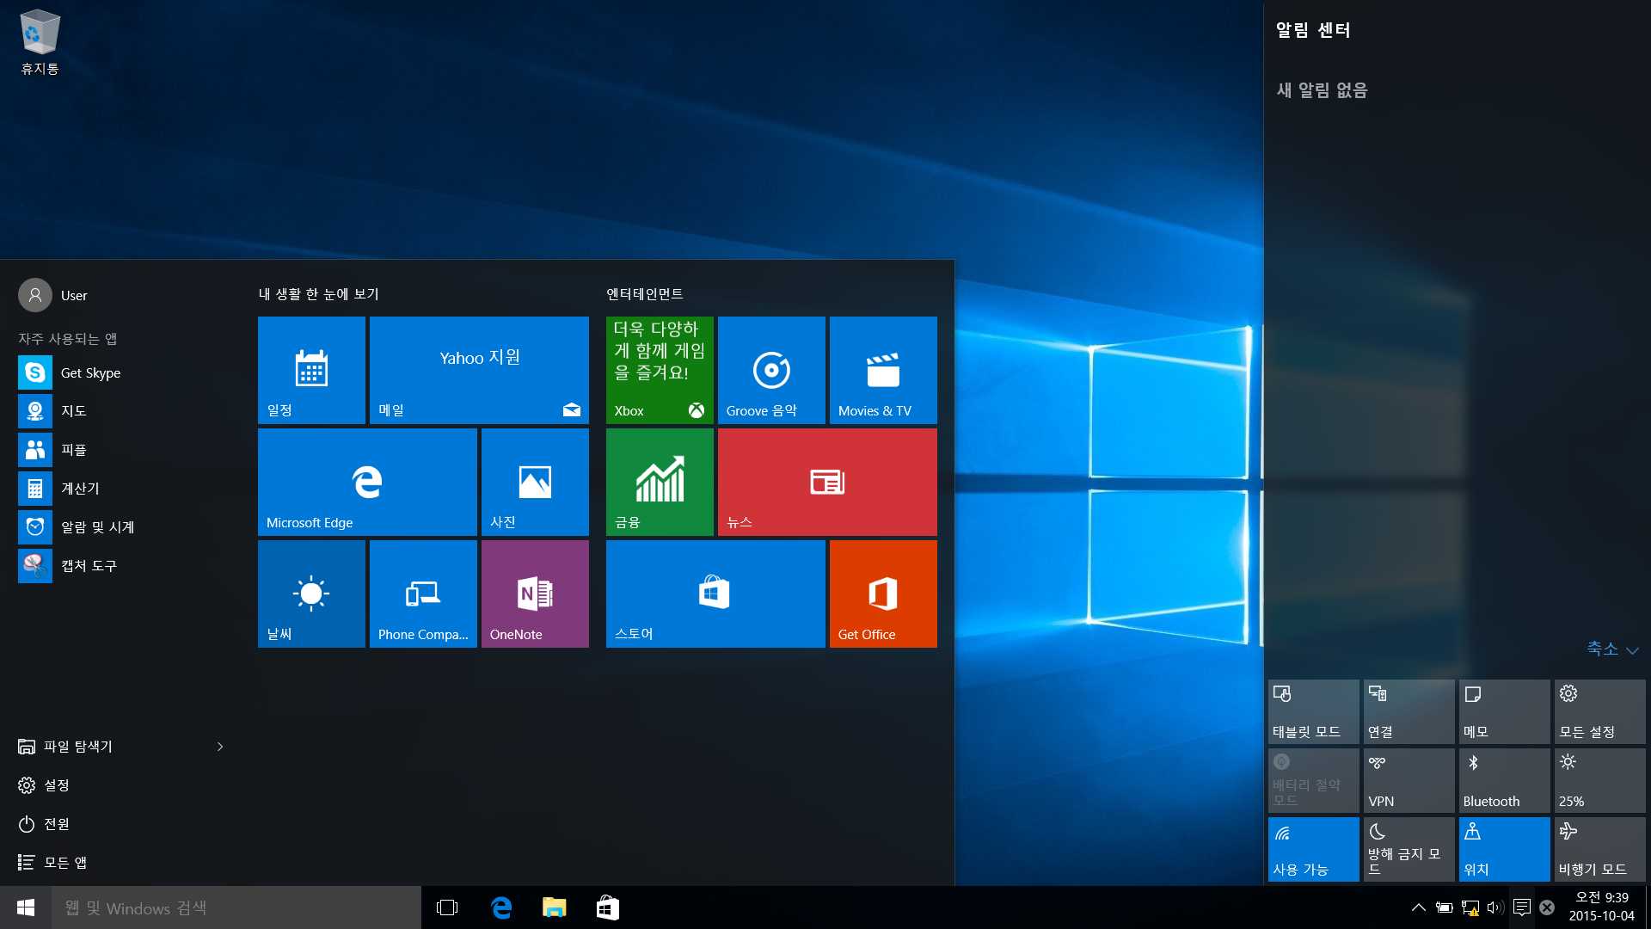
Task: Toggle Airplane mode (비행기 모드)
Action: click(1599, 849)
